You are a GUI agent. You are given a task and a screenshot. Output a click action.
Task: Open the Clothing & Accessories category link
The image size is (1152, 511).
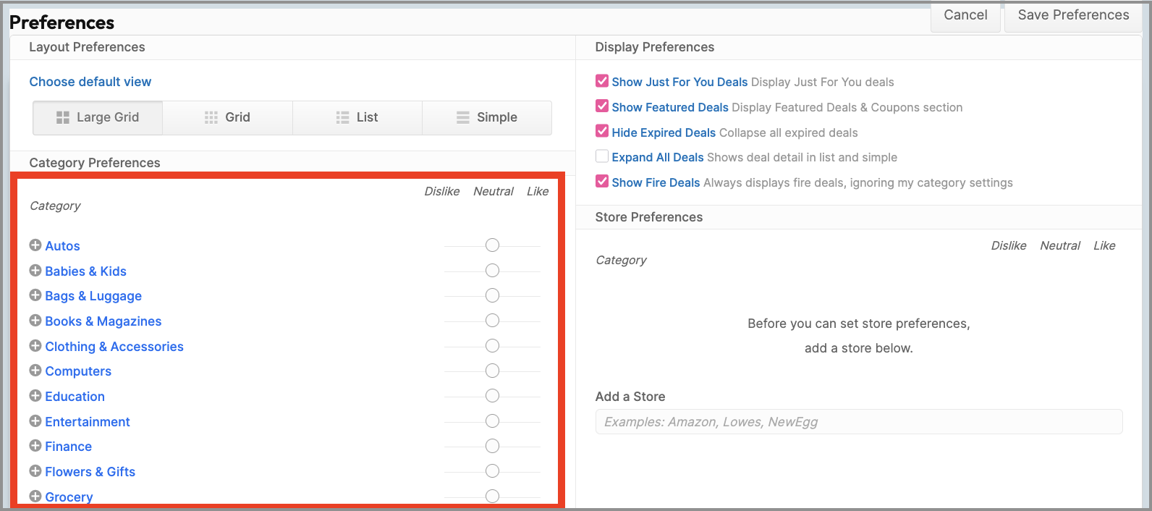(114, 347)
